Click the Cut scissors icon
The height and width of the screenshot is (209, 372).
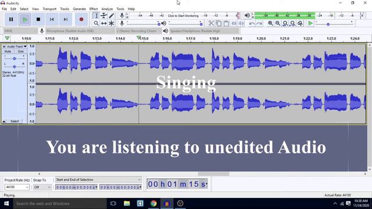click(x=211, y=23)
